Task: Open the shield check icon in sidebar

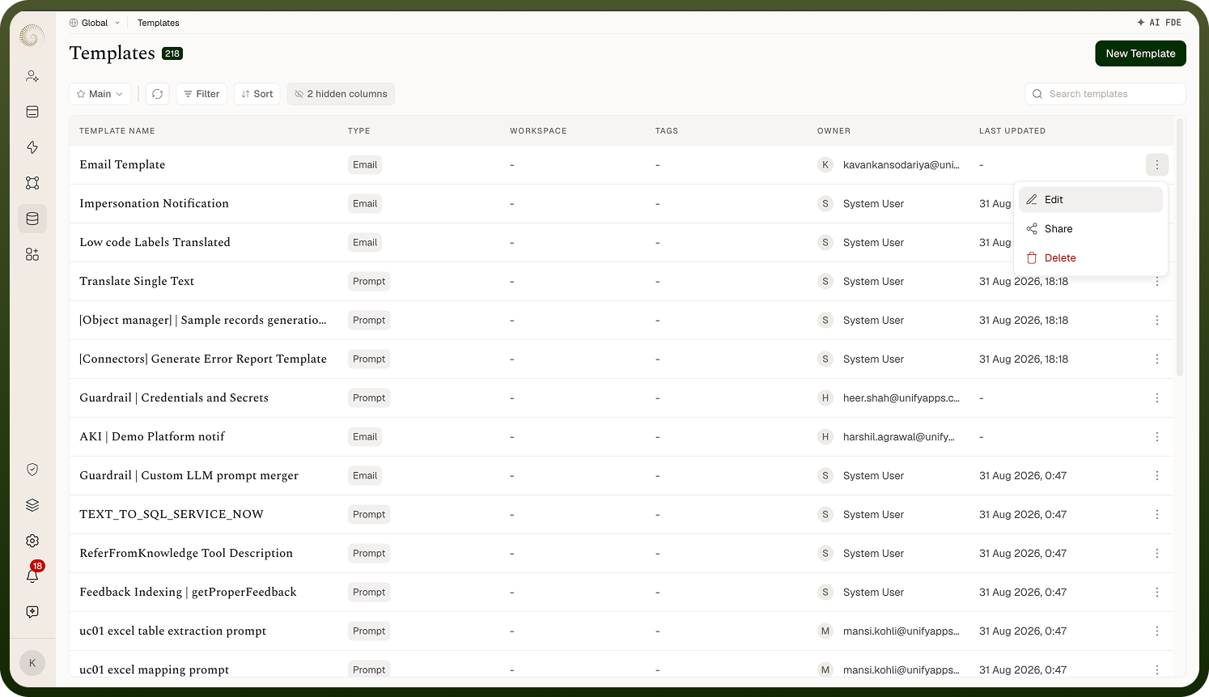Action: click(32, 470)
